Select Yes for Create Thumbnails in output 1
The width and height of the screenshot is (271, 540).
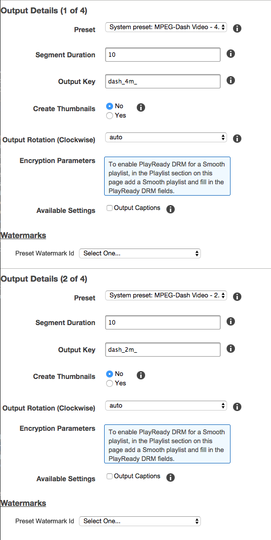tap(110, 116)
